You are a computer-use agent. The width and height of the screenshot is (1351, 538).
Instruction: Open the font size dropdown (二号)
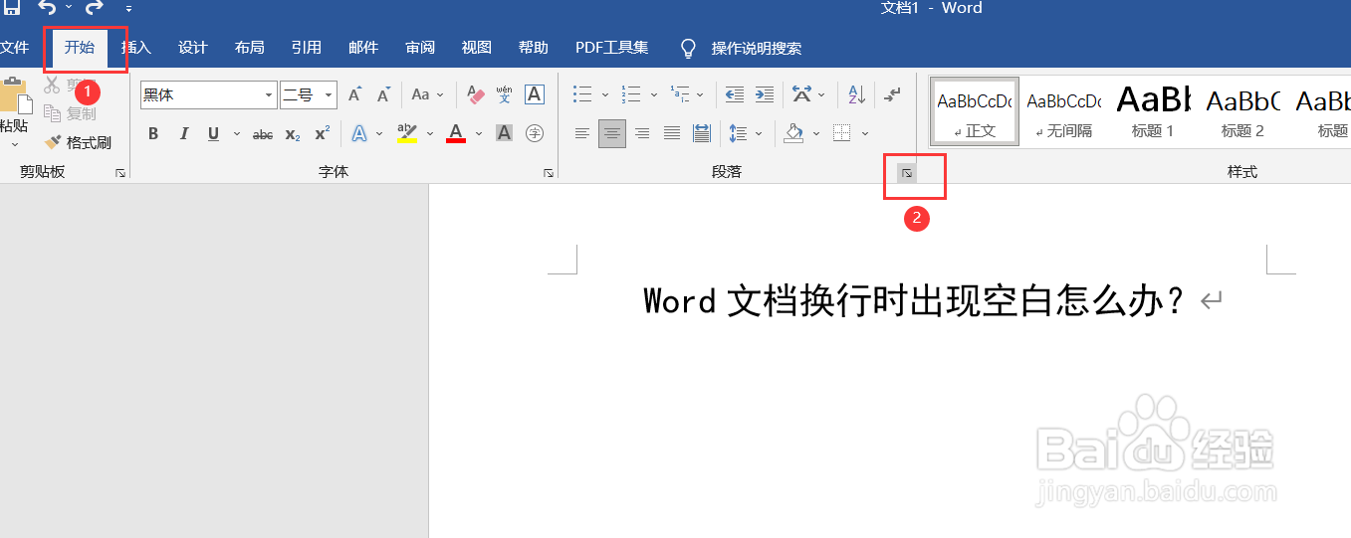[328, 95]
